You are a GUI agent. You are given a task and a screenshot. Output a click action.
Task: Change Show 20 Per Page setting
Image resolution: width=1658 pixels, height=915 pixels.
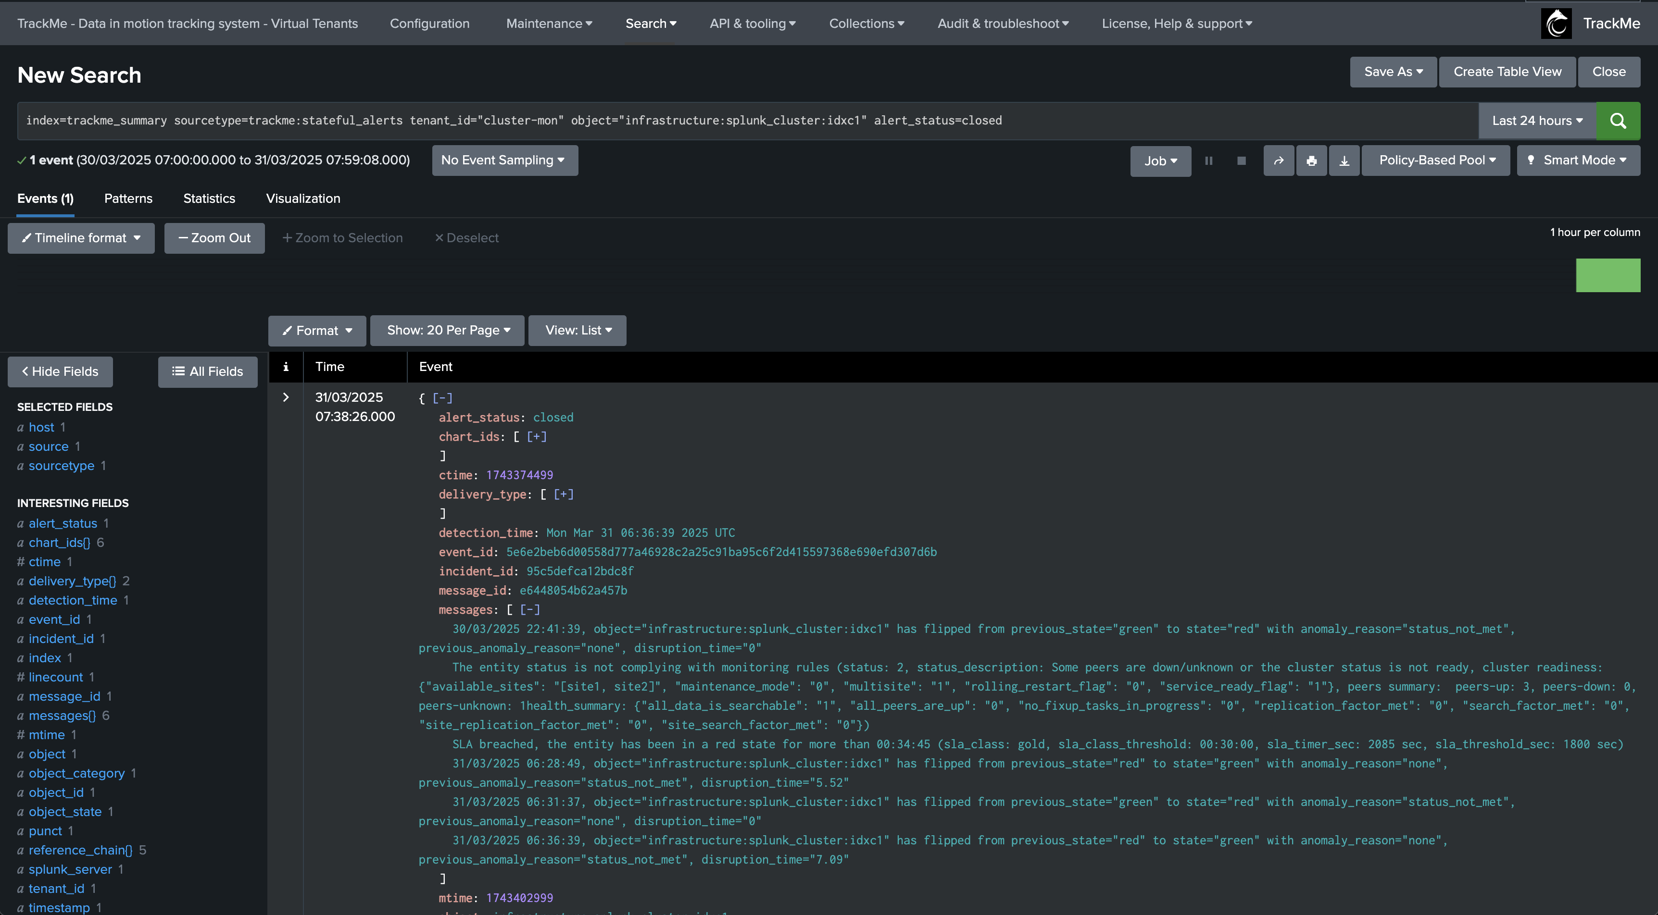447,330
